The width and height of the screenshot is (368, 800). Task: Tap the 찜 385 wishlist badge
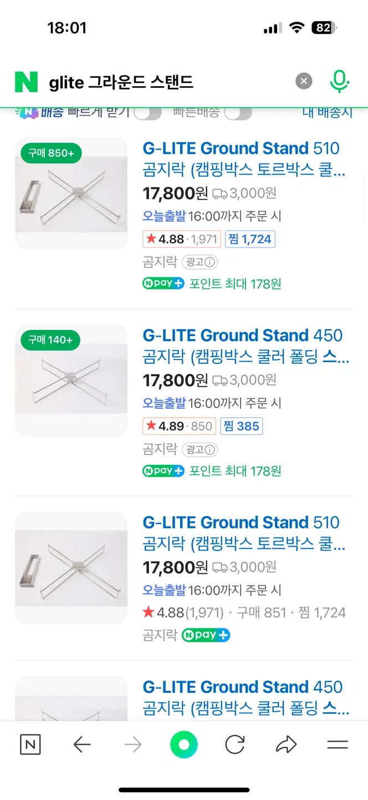241,426
